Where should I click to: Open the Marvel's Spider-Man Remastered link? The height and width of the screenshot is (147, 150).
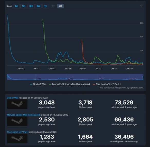click(23, 115)
